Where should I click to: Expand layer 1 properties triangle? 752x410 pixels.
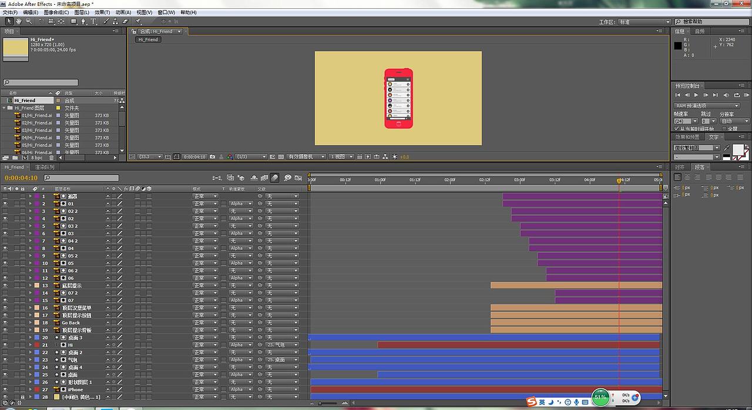[x=31, y=196]
